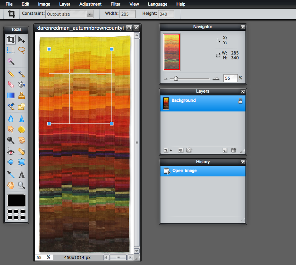
Task: Choose the Marquee selection tool
Action: (11, 51)
